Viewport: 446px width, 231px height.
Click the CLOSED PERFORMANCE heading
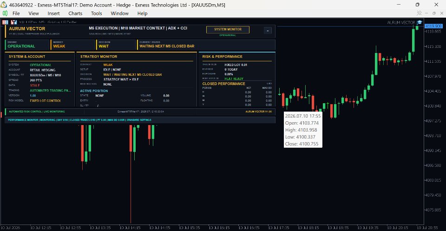click(223, 84)
